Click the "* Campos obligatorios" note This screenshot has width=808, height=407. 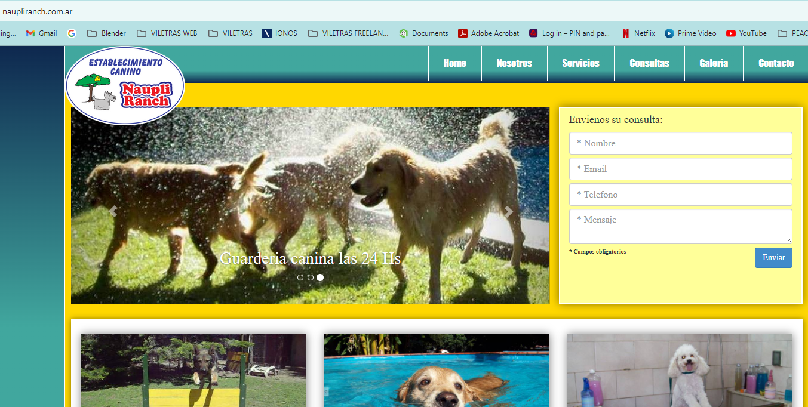pyautogui.click(x=598, y=252)
